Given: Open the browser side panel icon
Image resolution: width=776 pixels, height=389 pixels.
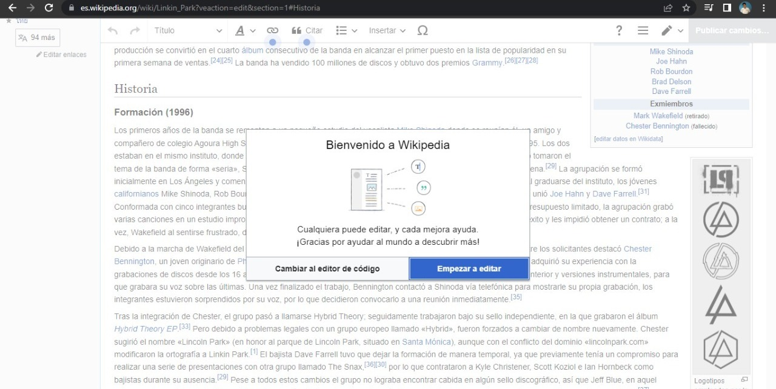Looking at the screenshot, I should pyautogui.click(x=727, y=8).
